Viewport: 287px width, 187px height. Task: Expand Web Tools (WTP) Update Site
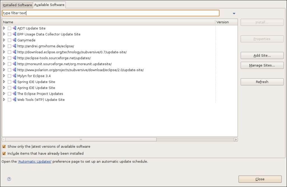[4, 100]
